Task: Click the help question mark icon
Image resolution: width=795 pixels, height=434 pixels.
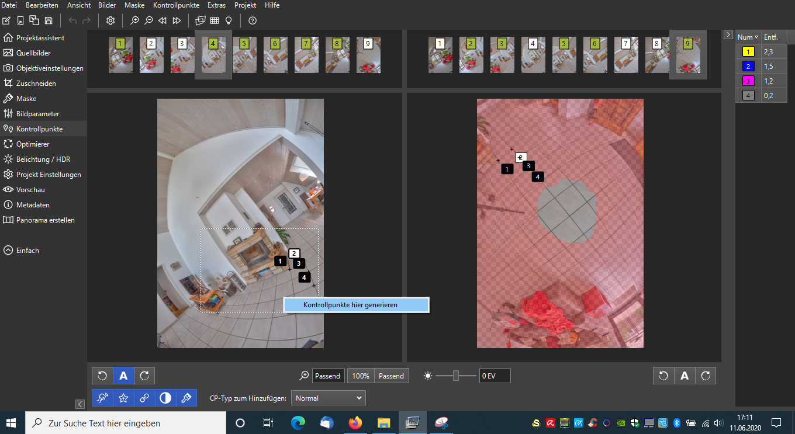Action: point(253,20)
